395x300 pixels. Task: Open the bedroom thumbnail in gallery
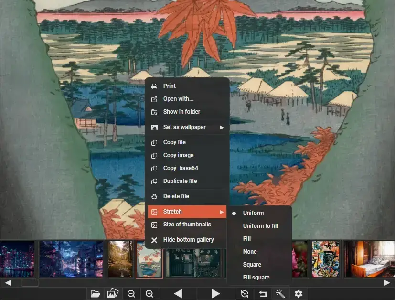tap(369, 258)
